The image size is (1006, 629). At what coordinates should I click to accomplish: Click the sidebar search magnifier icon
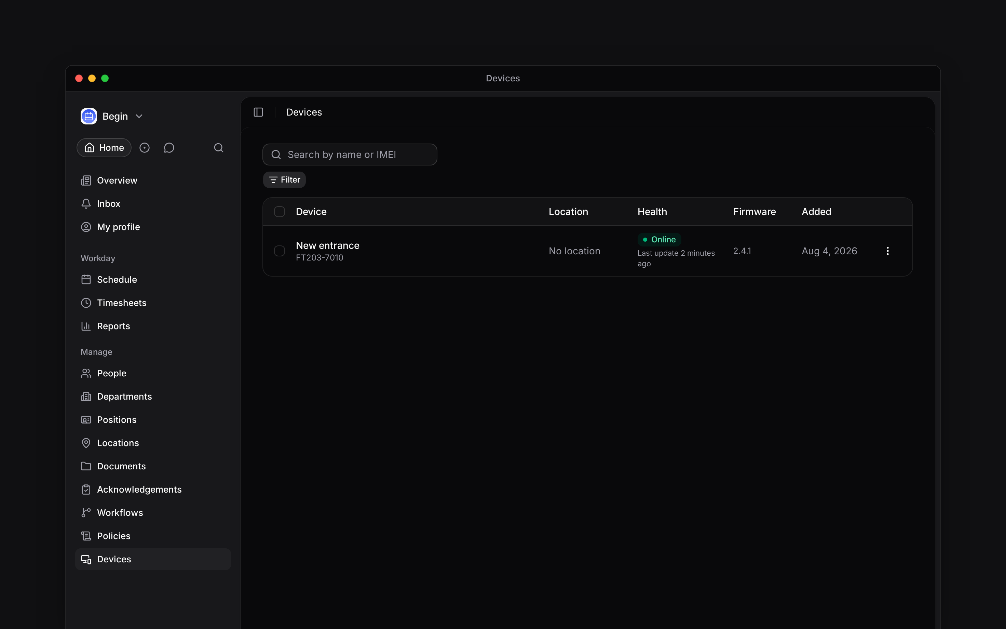coord(219,148)
